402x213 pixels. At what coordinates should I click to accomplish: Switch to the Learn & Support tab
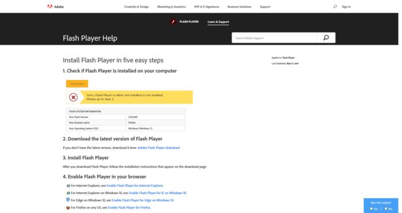click(x=218, y=22)
